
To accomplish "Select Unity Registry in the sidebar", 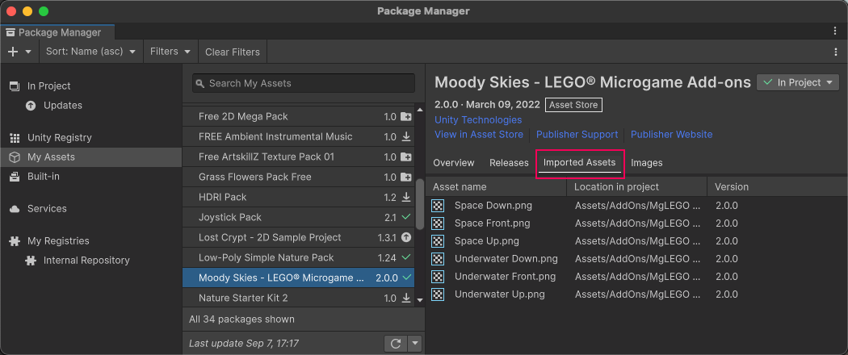I will coord(59,138).
